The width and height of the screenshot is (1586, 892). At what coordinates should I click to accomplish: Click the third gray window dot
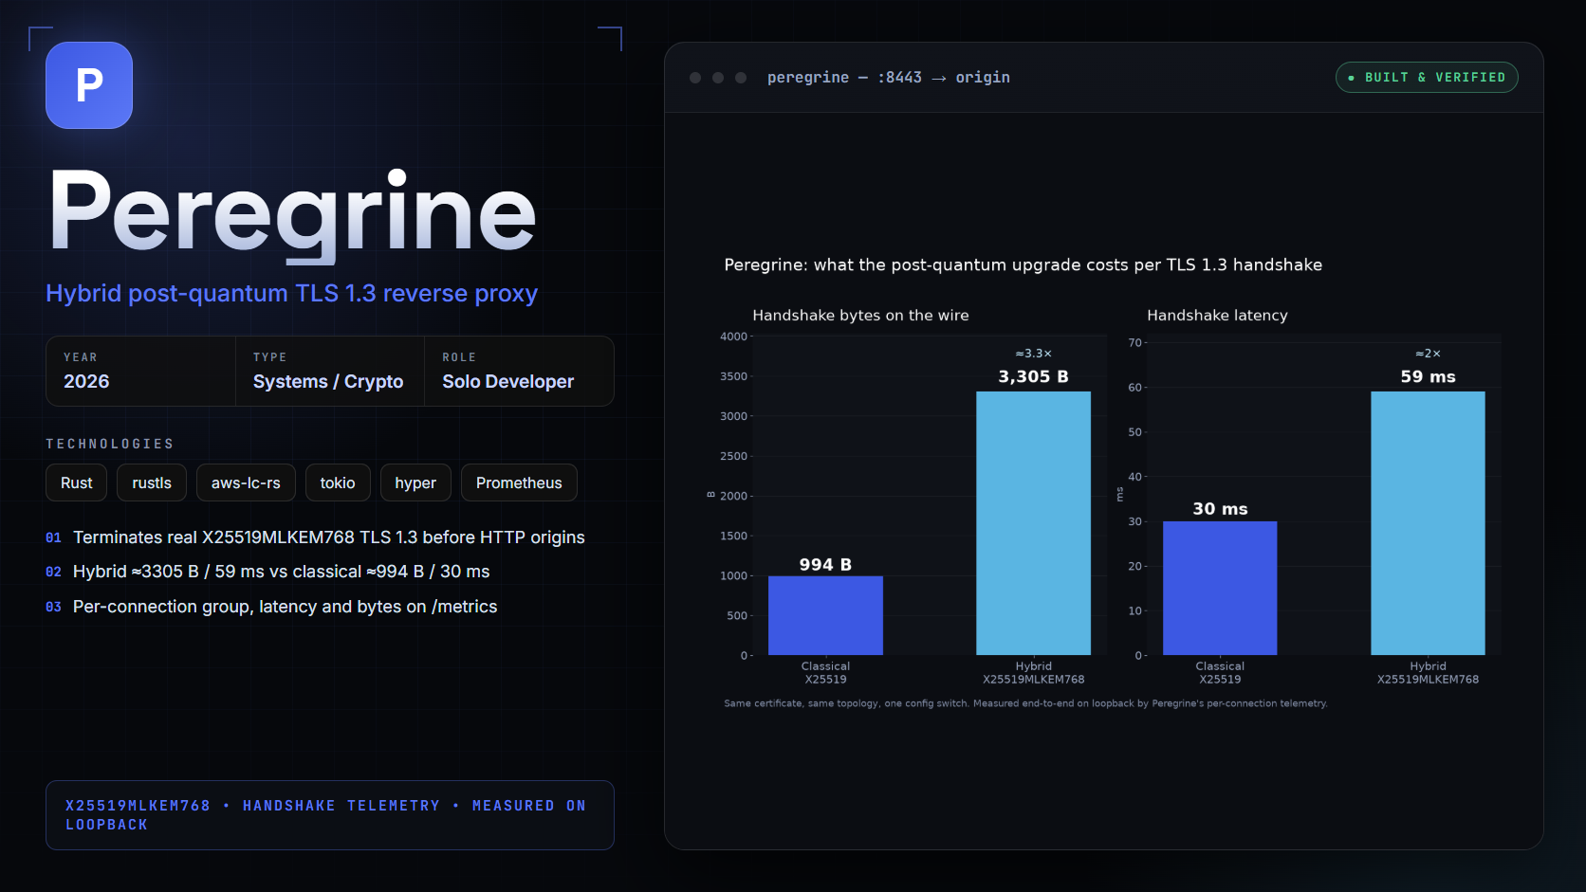coord(741,78)
